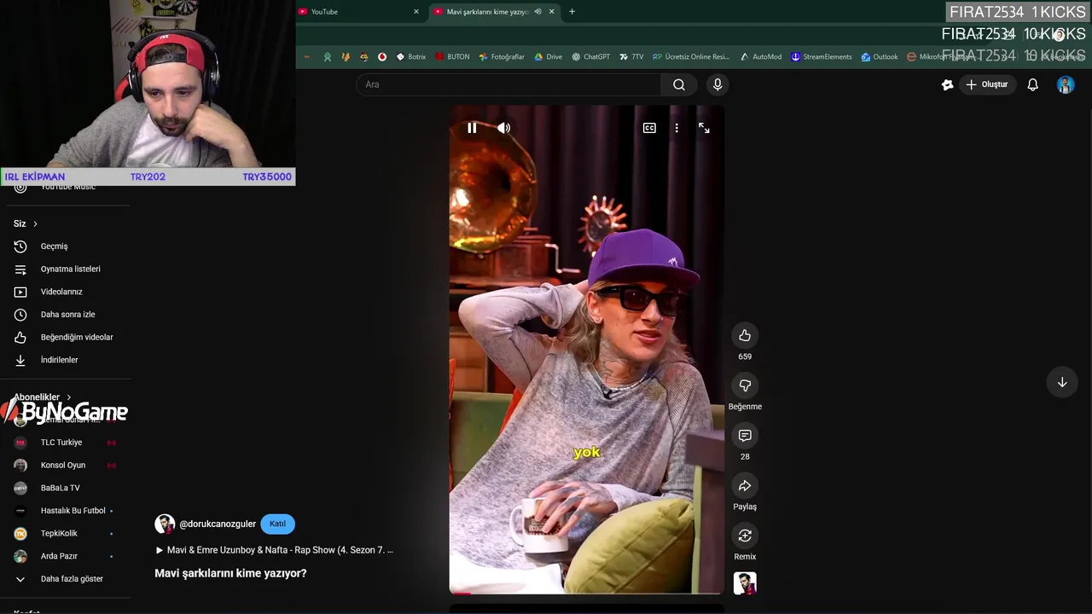Viewport: 1092px width, 614px height.
Task: Open the ChatGPT bookmark
Action: [x=590, y=57]
